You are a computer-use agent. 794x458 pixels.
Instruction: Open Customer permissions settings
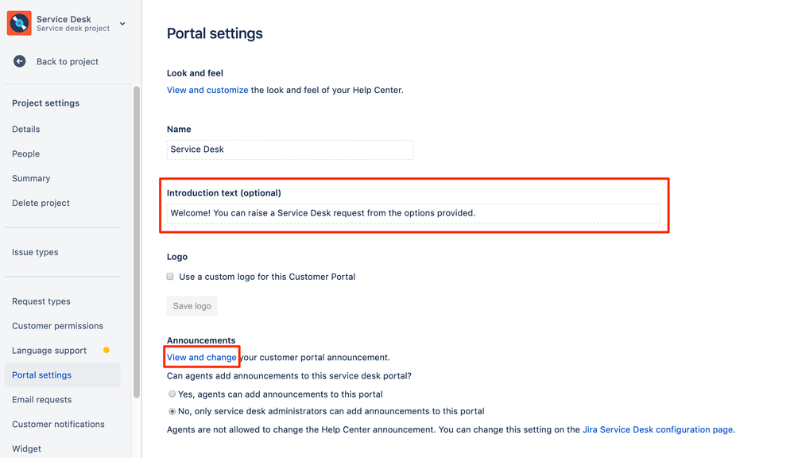tap(57, 325)
